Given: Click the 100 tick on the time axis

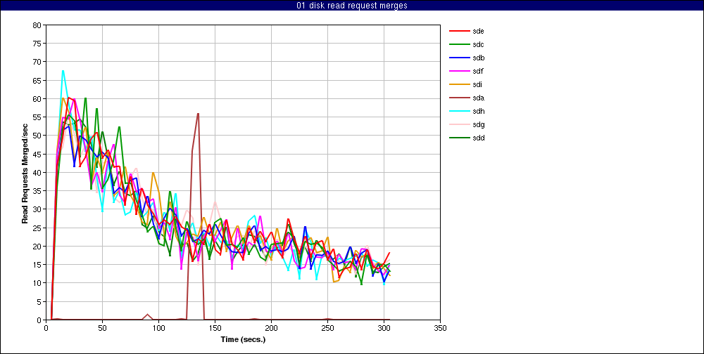Looking at the screenshot, I should 158,327.
